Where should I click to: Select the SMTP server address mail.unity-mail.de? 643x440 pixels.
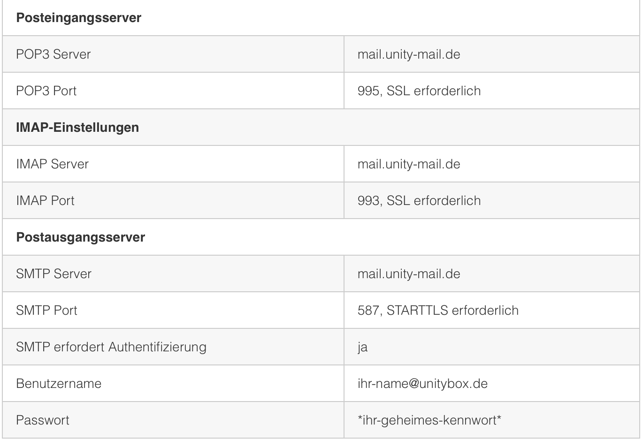coord(408,274)
